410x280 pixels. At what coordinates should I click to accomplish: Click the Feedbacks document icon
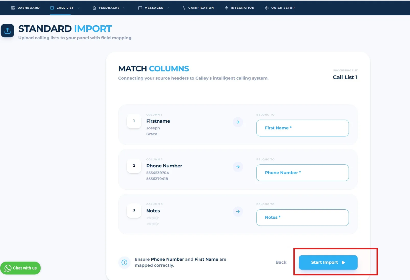94,8
